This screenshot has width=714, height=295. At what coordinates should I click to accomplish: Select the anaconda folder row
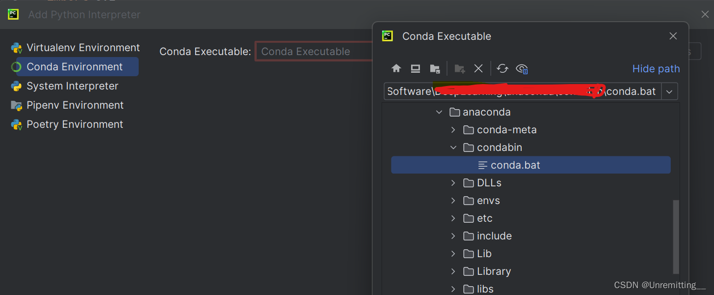coord(480,112)
